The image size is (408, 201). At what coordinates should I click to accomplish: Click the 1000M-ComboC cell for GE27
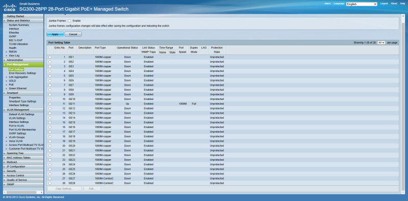[105, 179]
